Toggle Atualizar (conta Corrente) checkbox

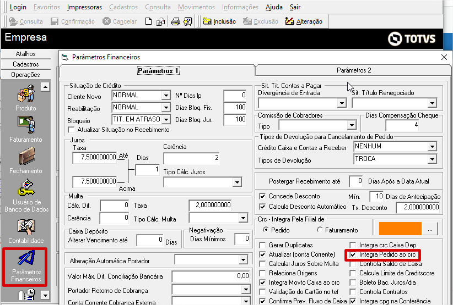tap(262, 254)
